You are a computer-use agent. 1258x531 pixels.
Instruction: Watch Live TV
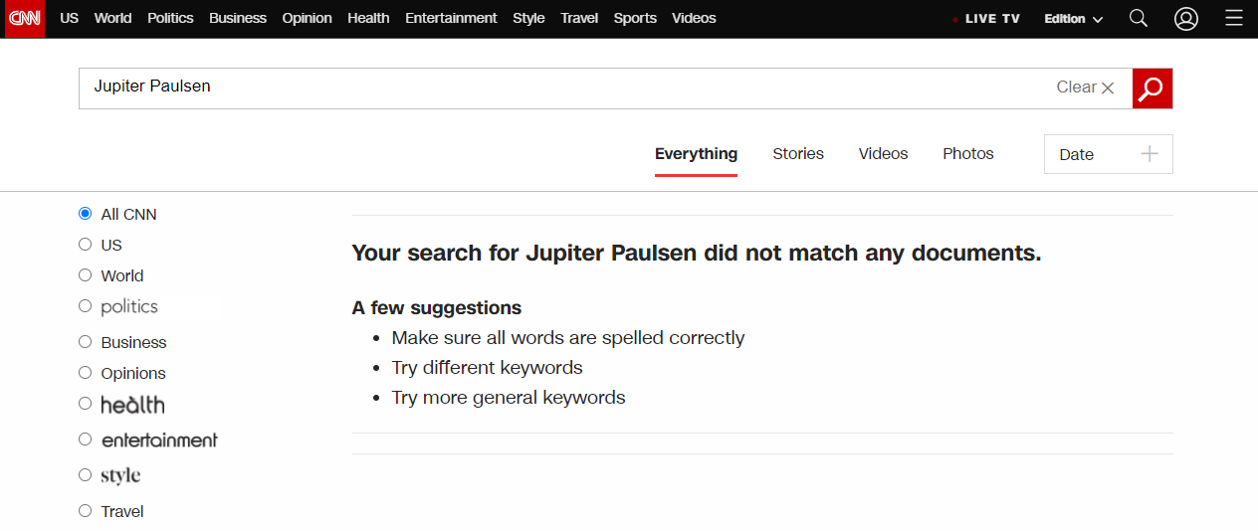tap(986, 19)
